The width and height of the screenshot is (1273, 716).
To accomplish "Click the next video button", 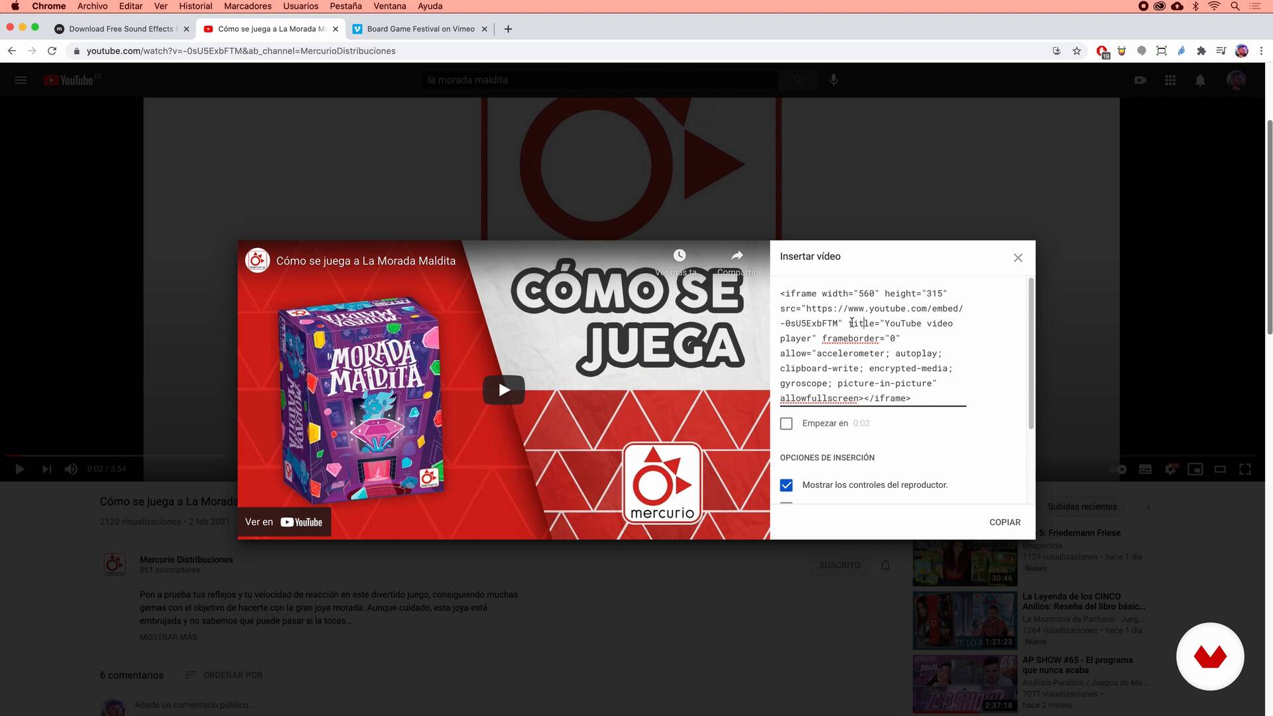I will [46, 469].
